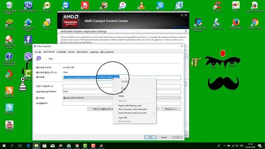Switch to the first (General) tab in Viber Properties
265x149 pixels.
pos(38,52)
